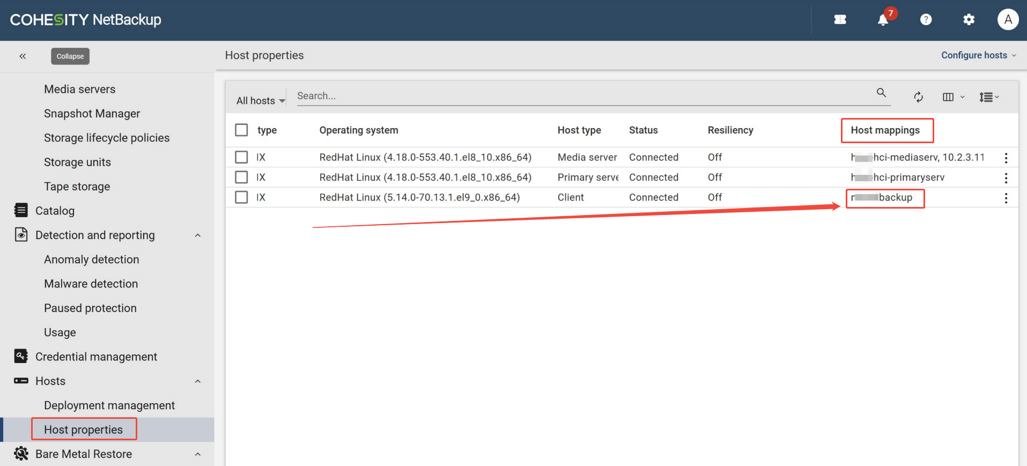The height and width of the screenshot is (466, 1027).
Task: Collapse the Detection and reporting section
Action: tap(198, 235)
